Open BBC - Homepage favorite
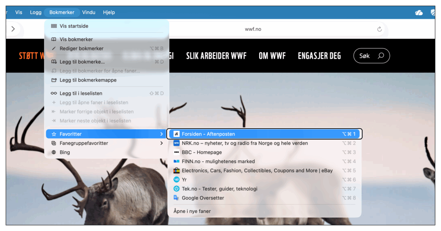 click(x=264, y=152)
